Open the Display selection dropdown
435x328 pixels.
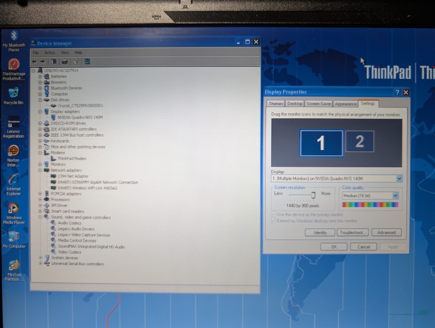click(399, 179)
